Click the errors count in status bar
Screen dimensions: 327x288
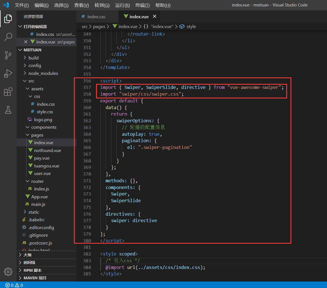click(x=9, y=285)
